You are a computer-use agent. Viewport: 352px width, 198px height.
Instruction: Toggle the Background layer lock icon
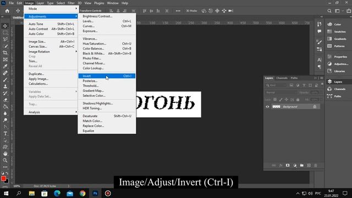pyautogui.click(x=315, y=107)
